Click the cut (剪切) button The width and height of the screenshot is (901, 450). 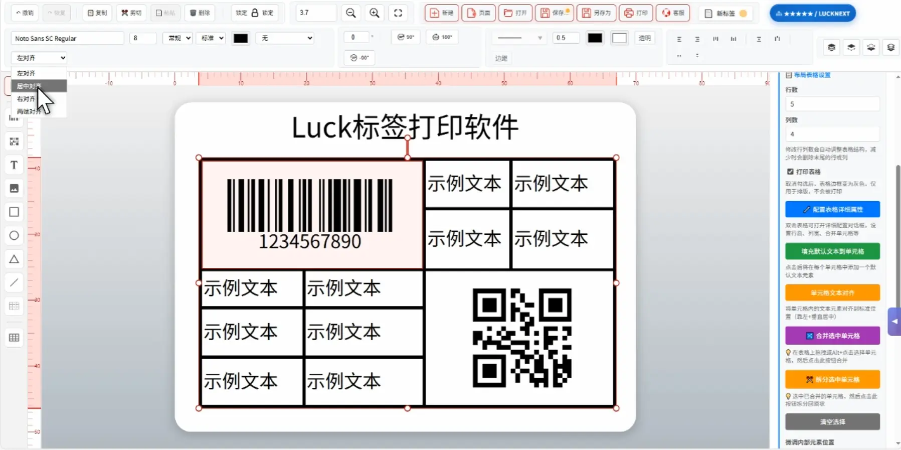click(131, 13)
